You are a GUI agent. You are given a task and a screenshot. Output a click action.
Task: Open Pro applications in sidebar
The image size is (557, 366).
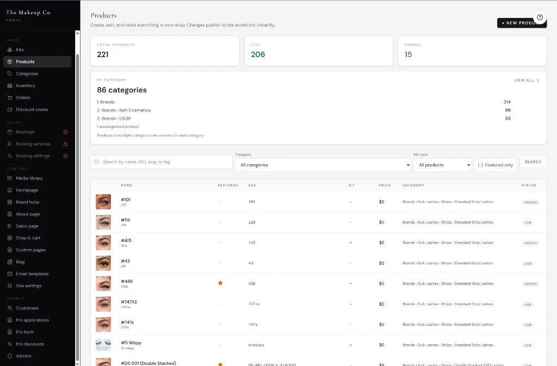click(32, 320)
